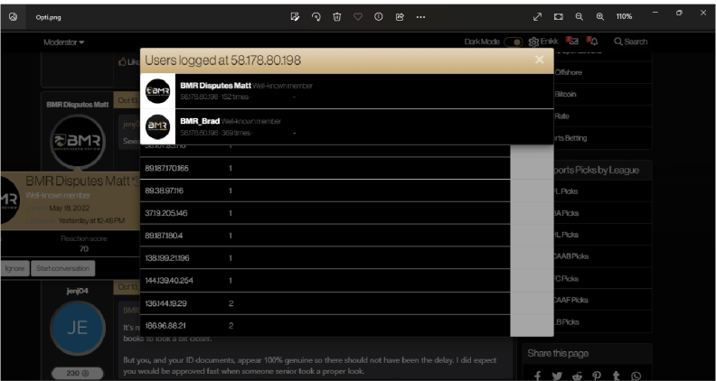Click the 230 points badge
The width and height of the screenshot is (716, 381).
coord(77,373)
